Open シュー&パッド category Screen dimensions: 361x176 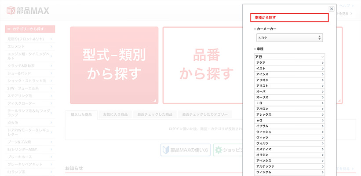point(30,73)
